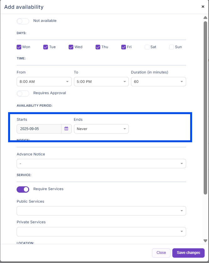Expand the Advance Notice dropdown
This screenshot has height=263, width=209.
click(101, 164)
